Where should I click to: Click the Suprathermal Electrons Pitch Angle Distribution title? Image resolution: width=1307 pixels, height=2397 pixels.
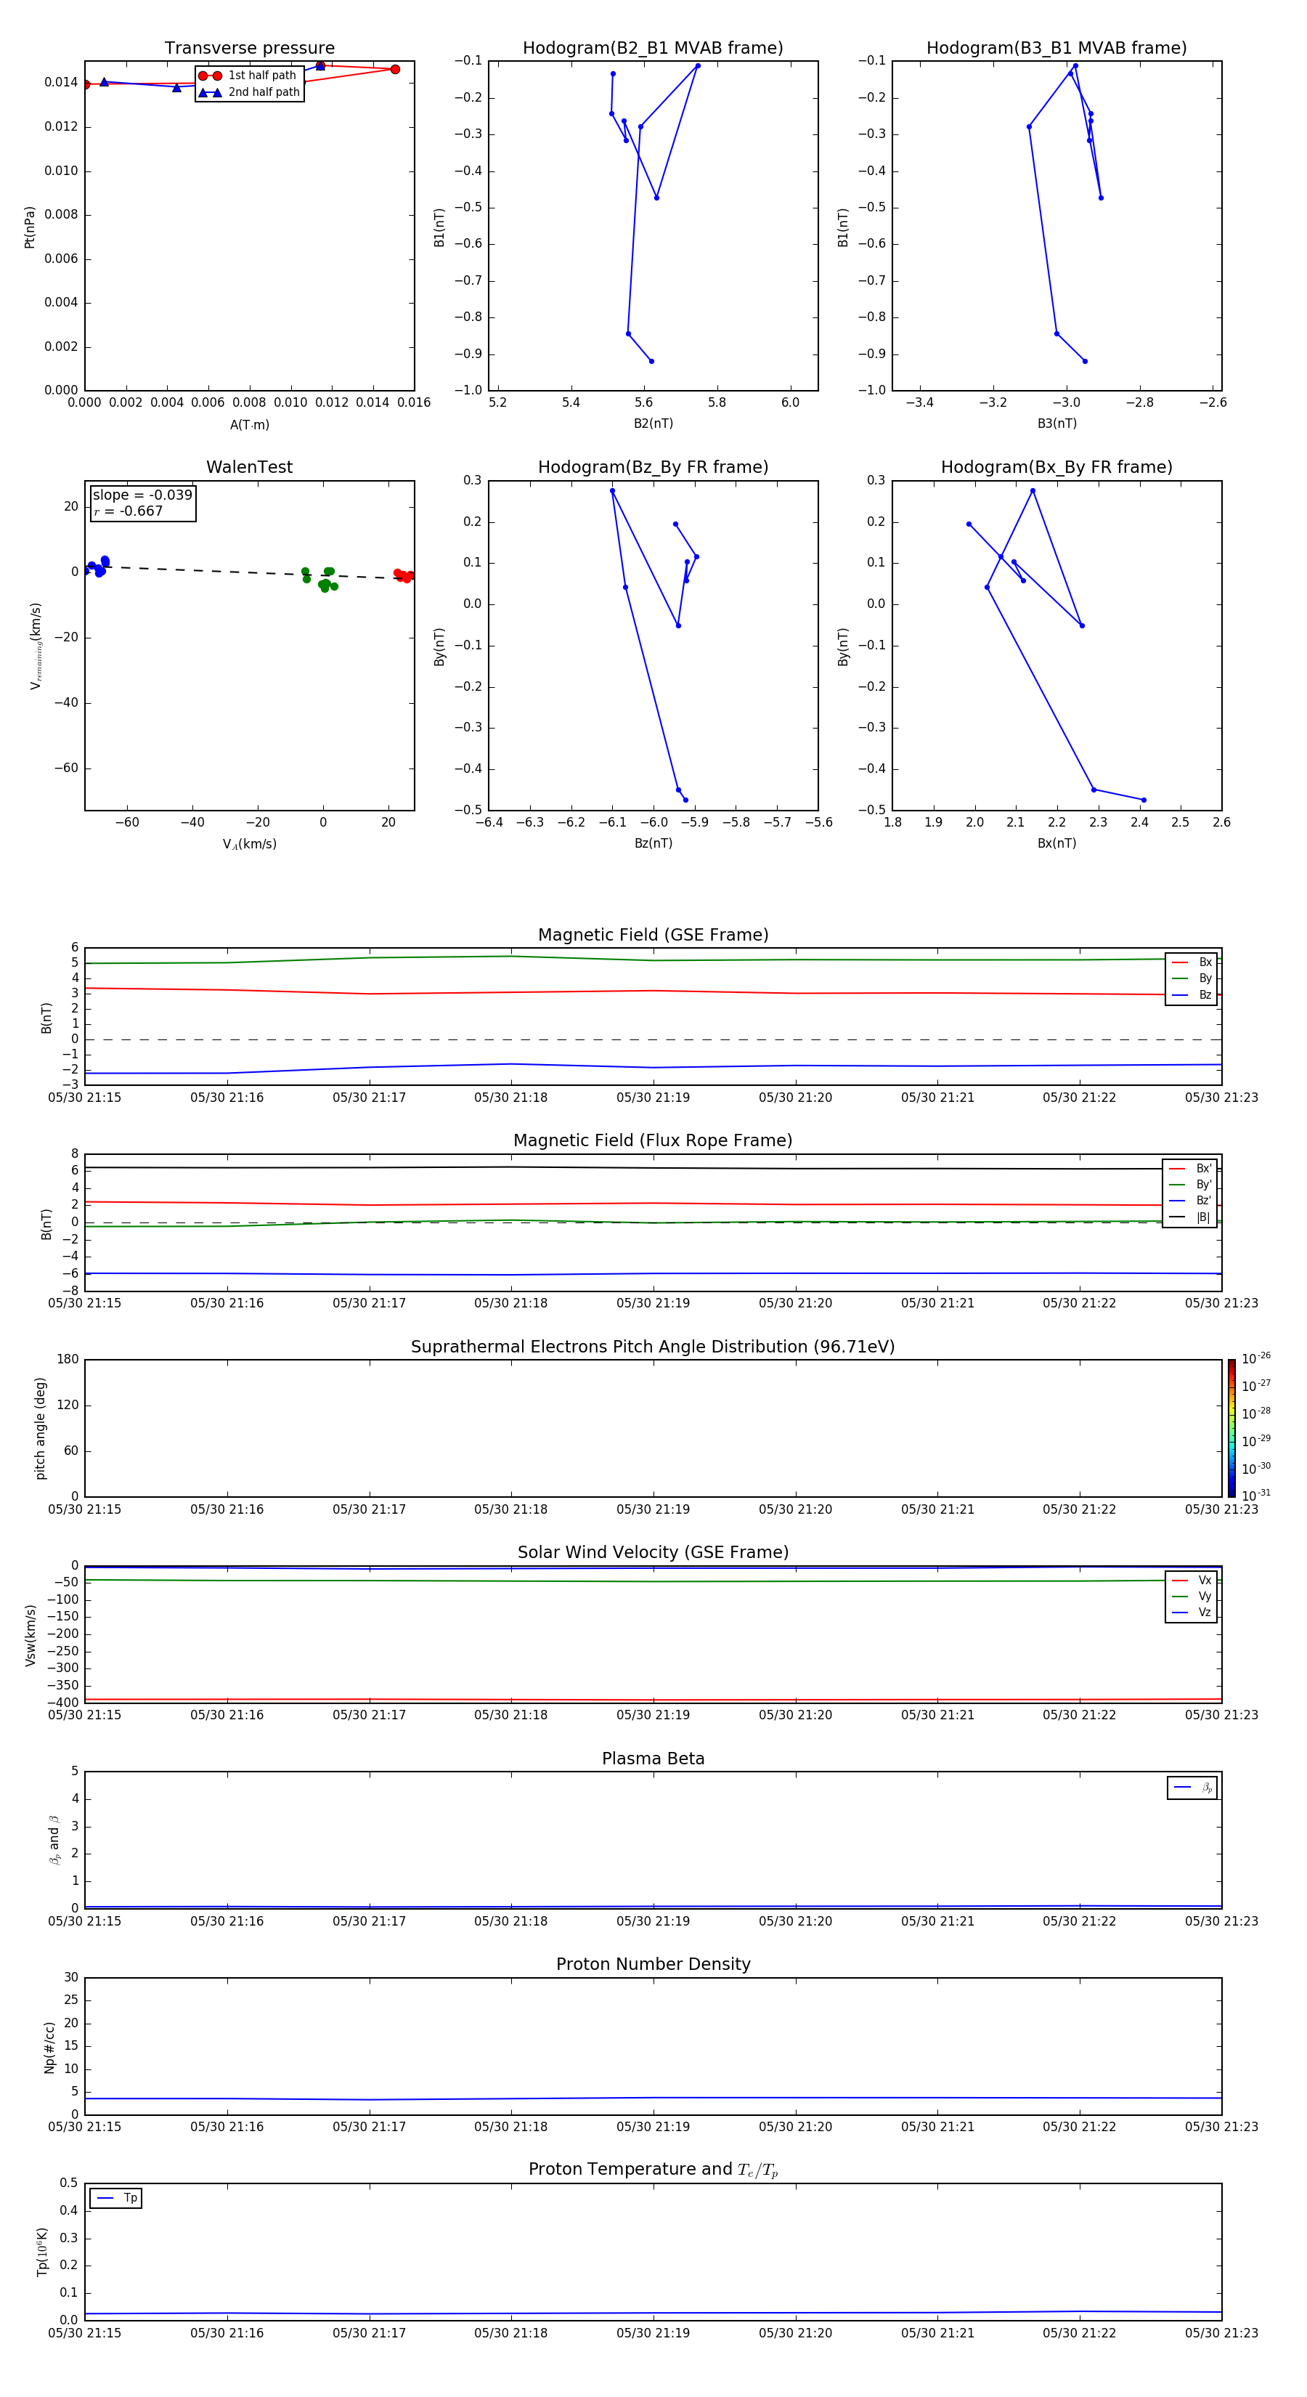tap(653, 1347)
